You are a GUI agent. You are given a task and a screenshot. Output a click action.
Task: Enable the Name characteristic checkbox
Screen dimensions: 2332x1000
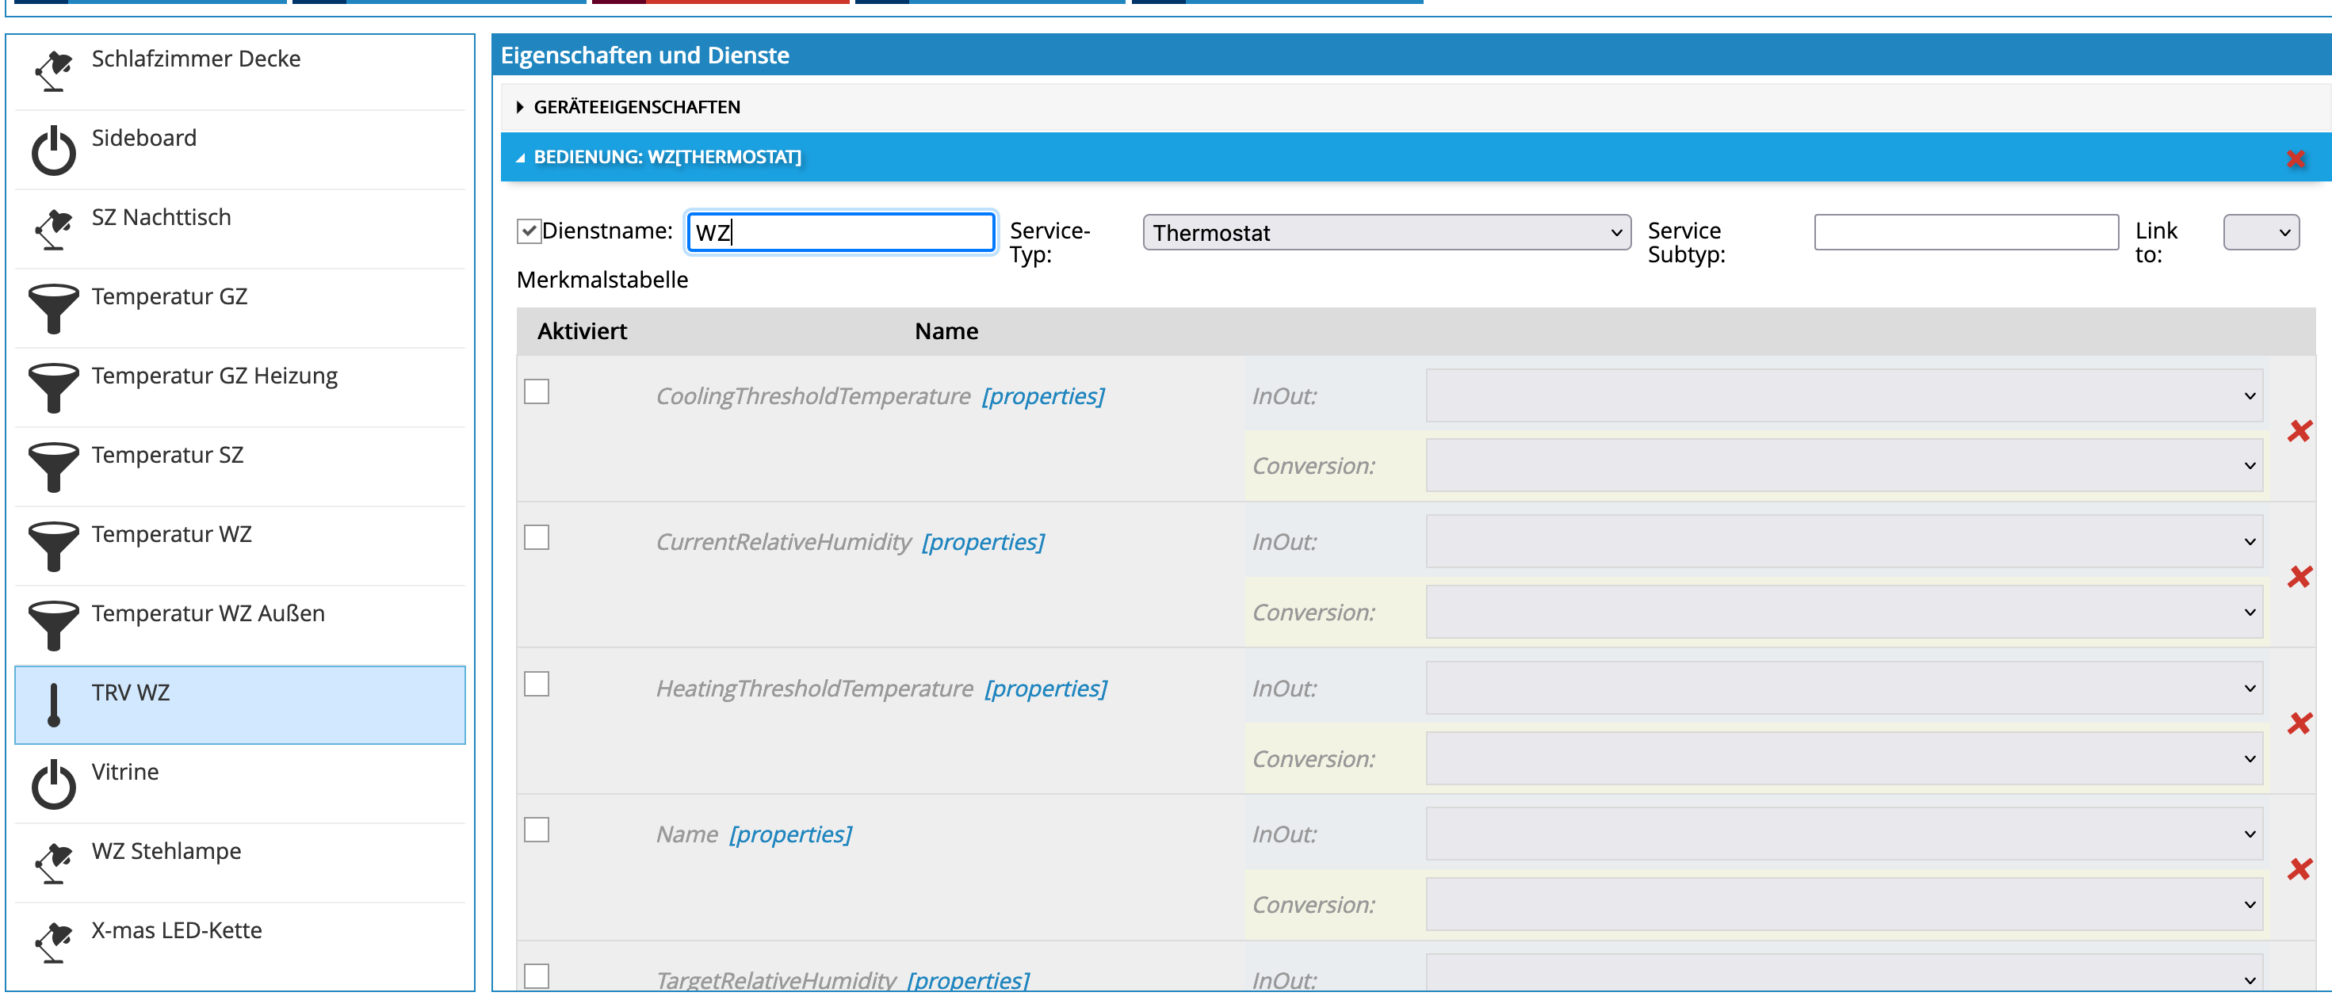pyautogui.click(x=537, y=830)
